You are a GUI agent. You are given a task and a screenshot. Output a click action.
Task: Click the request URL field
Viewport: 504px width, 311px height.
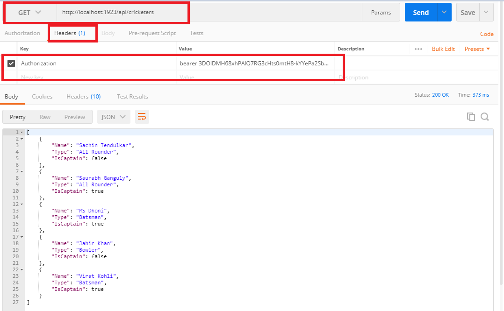click(209, 12)
